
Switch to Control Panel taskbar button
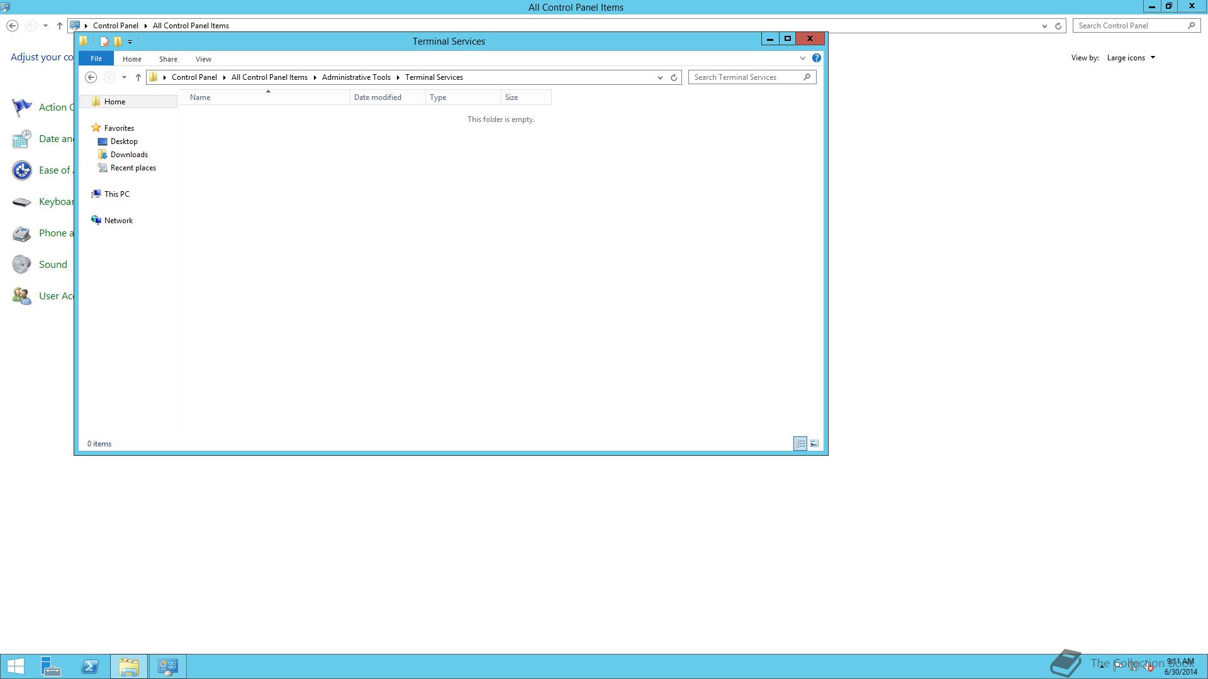[x=168, y=666]
